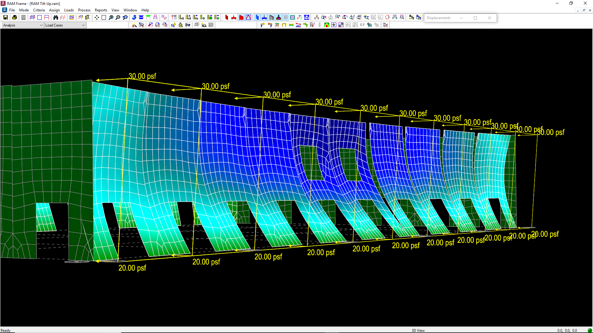
Task: Open the Process menu
Action: (x=84, y=10)
